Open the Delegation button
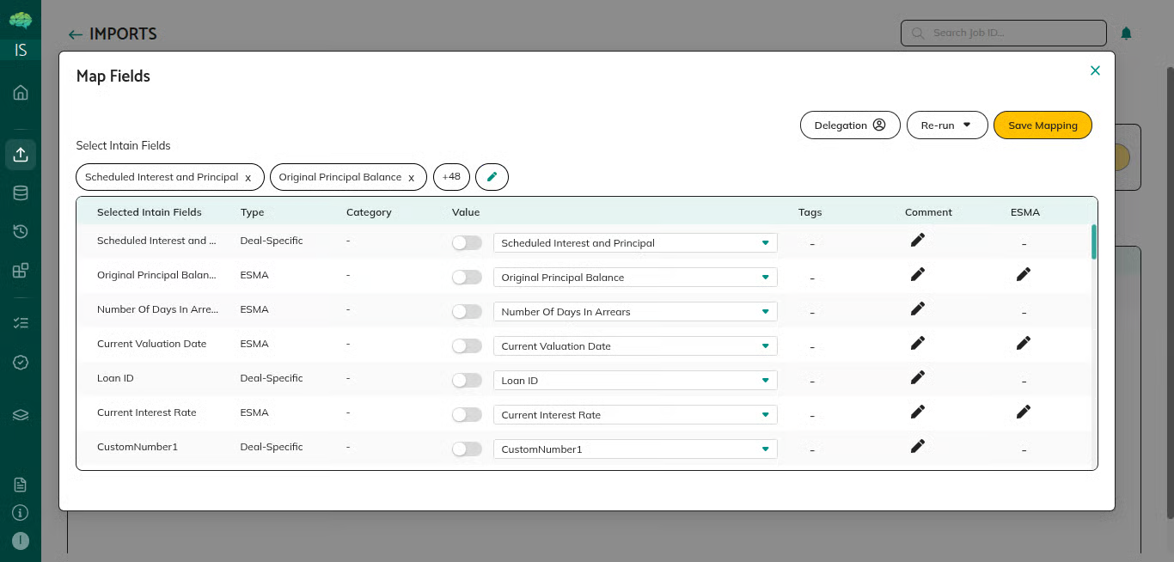Screen dimensions: 1174x562 [849, 125]
